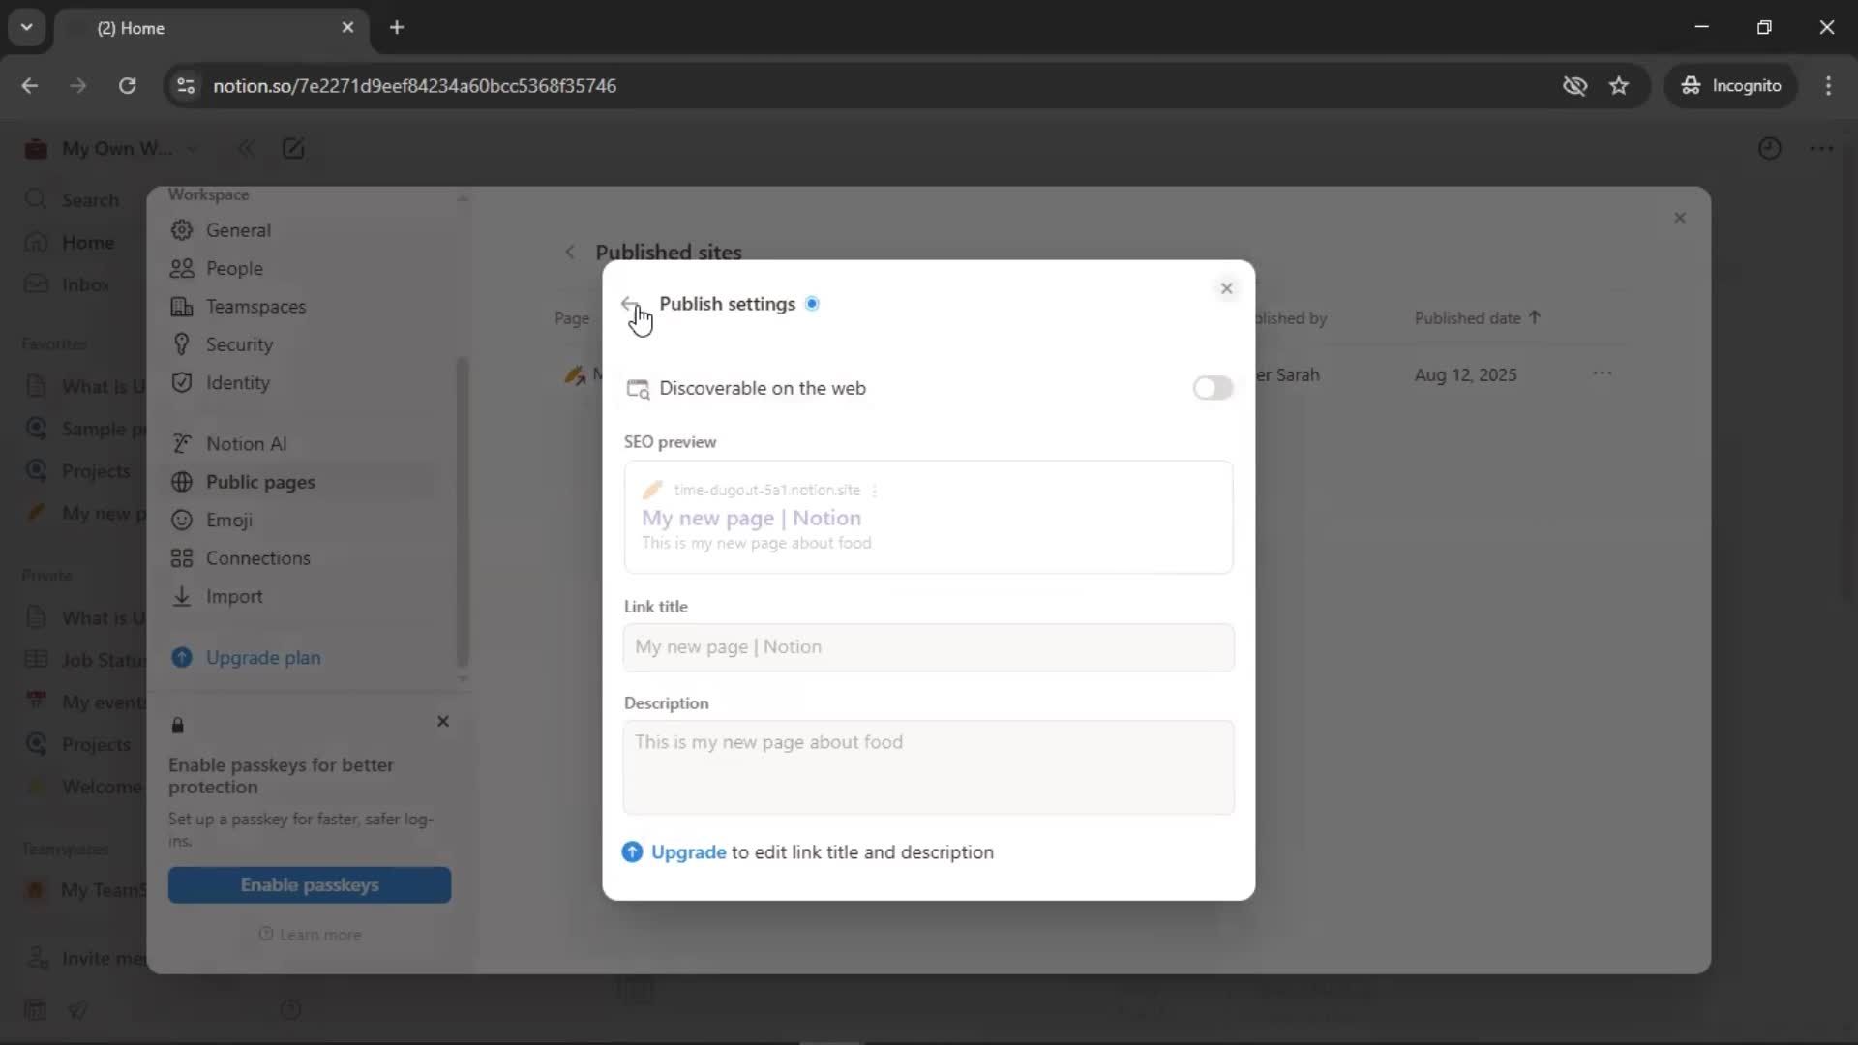Click browser back button
1858x1045 pixels.
click(30, 86)
